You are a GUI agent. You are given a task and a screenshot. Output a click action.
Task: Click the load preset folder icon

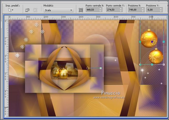[27, 10]
